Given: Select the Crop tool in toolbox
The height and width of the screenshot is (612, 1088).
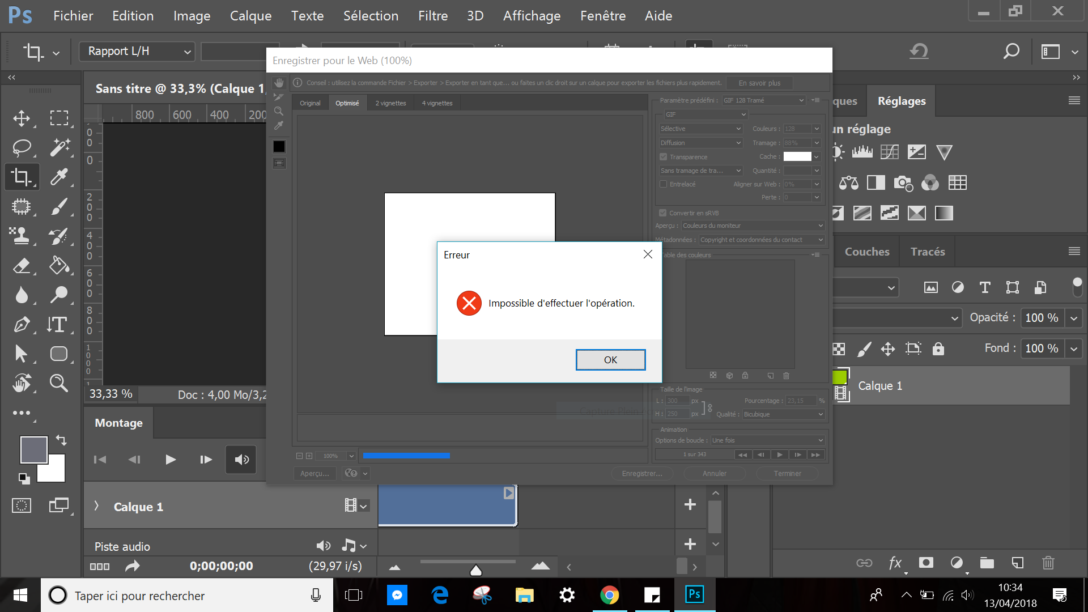Looking at the screenshot, I should pyautogui.click(x=22, y=177).
